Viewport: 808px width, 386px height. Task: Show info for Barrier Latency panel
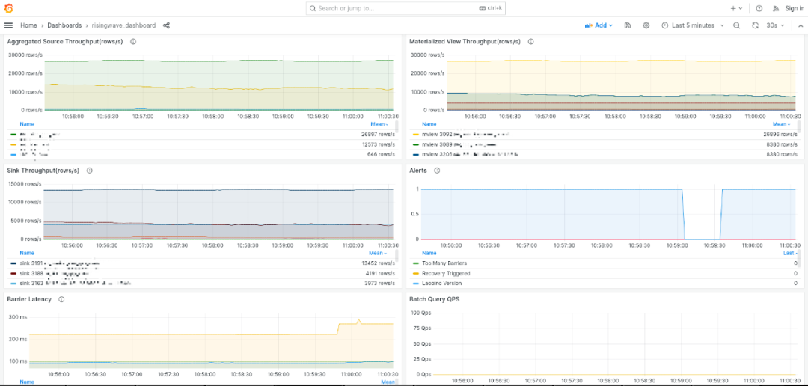click(61, 299)
